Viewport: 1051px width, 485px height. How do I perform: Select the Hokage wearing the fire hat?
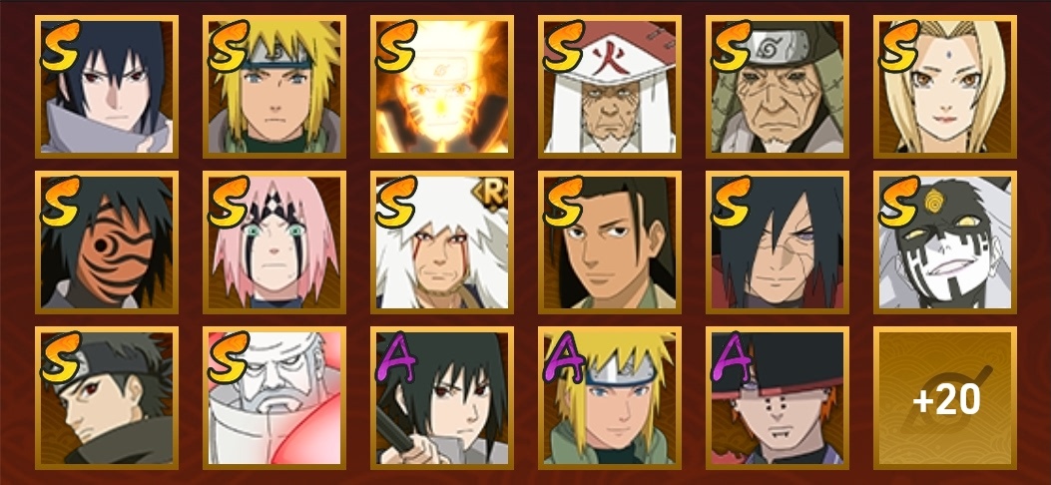(609, 87)
